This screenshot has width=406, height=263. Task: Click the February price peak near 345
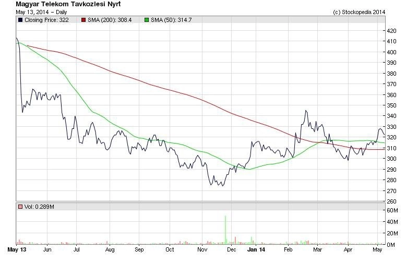point(306,111)
